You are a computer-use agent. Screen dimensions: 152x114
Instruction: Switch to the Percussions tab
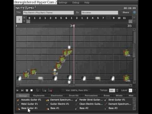click(x=91, y=96)
